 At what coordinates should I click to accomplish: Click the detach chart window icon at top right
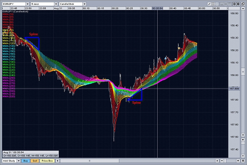click(x=243, y=4)
